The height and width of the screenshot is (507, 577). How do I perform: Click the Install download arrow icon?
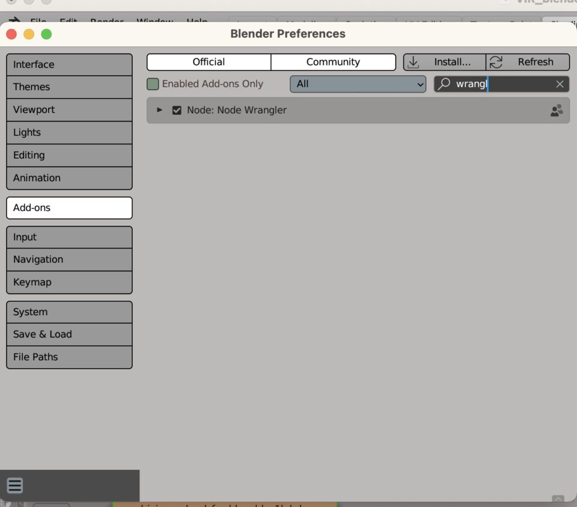pyautogui.click(x=413, y=62)
